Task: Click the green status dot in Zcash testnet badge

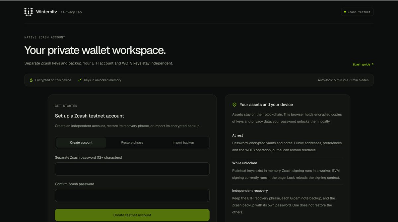Action: pyautogui.click(x=345, y=12)
